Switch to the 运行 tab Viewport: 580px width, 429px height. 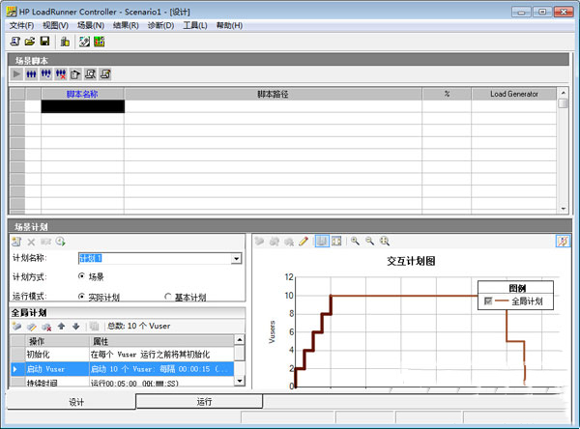click(199, 402)
